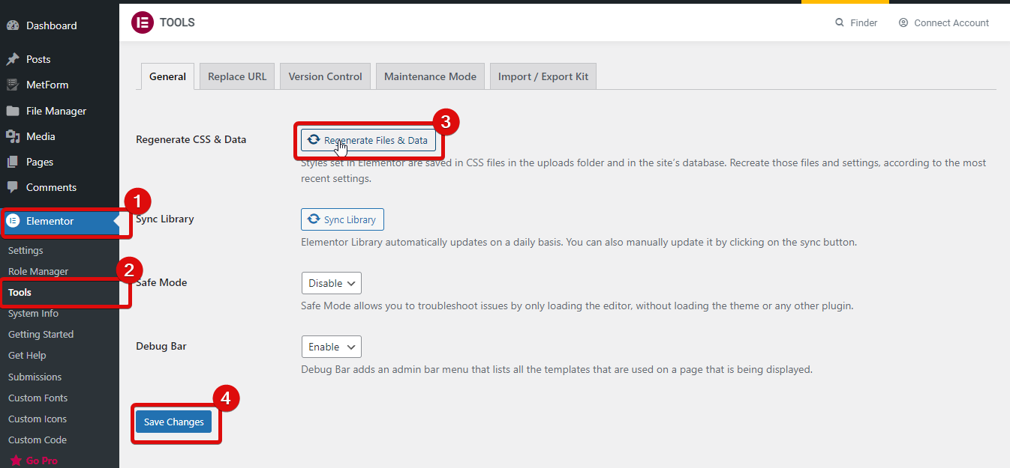Open the Media library icon
The width and height of the screenshot is (1010, 468).
tap(15, 136)
